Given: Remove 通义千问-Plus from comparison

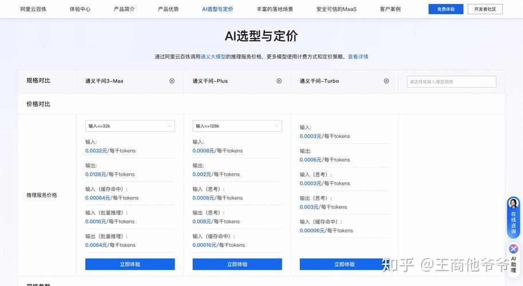Looking at the screenshot, I should pyautogui.click(x=279, y=81).
